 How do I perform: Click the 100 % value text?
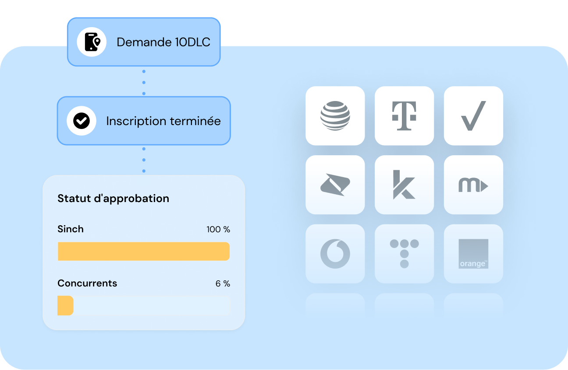(x=218, y=230)
